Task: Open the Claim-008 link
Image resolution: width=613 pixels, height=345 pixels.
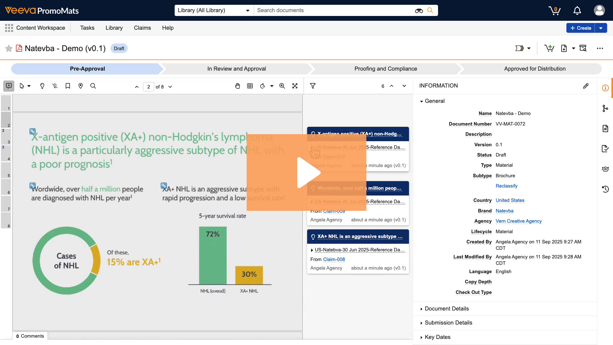Action: pos(334,259)
